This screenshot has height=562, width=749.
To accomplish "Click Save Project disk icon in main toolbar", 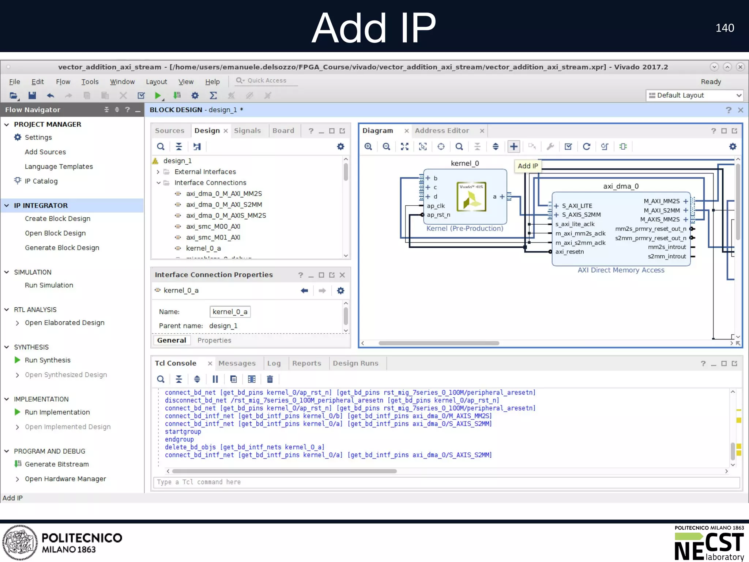I will click(32, 95).
